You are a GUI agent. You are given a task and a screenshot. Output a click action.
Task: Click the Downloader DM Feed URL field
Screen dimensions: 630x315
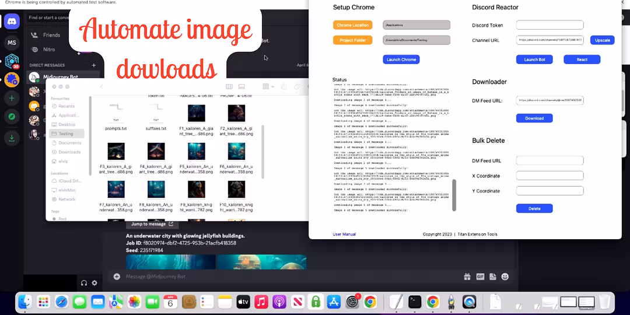point(549,100)
